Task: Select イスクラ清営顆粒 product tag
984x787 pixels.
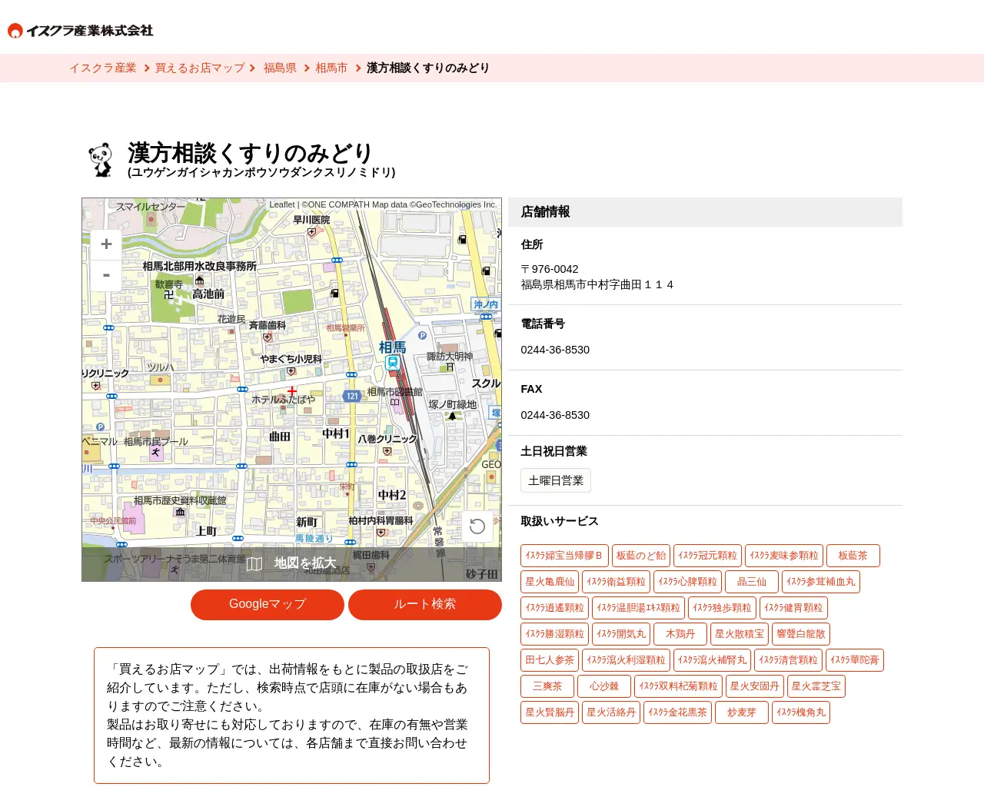Action: point(788,660)
